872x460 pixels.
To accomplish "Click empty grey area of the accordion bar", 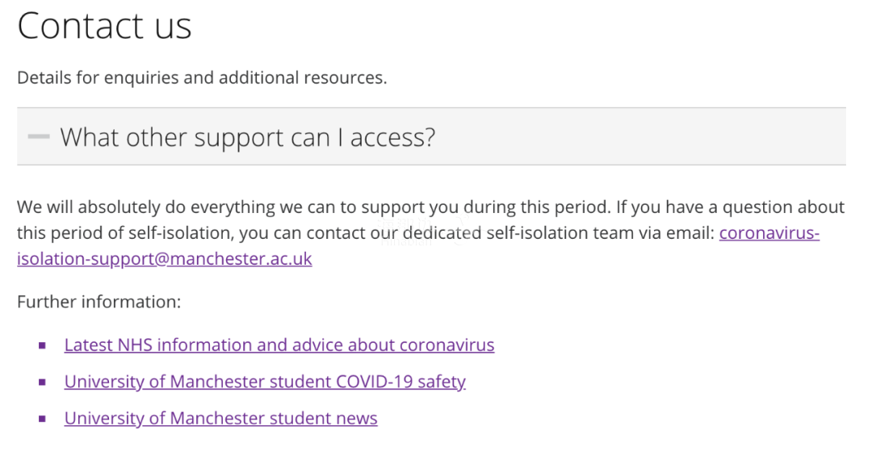I will (639, 136).
